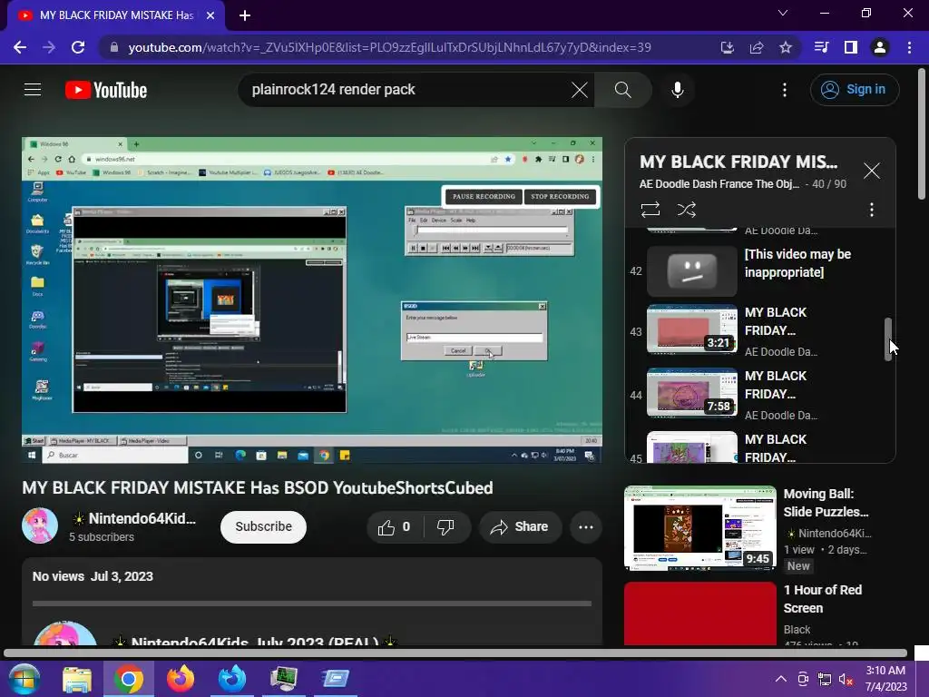Open Moving Ball Slide Puzzles video thumbnail
929x697 pixels.
[x=700, y=528]
